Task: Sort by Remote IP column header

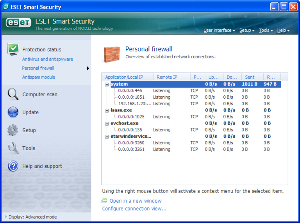Action: point(171,77)
